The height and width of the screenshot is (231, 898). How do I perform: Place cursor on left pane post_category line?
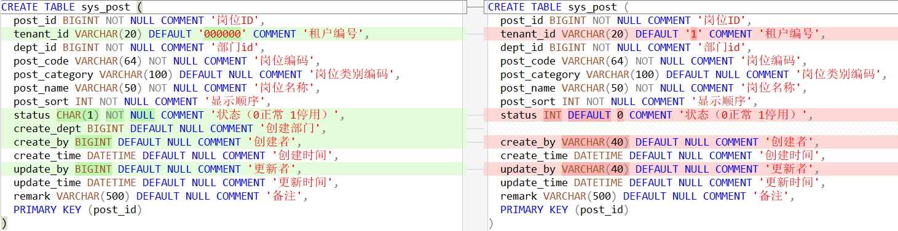coord(207,74)
